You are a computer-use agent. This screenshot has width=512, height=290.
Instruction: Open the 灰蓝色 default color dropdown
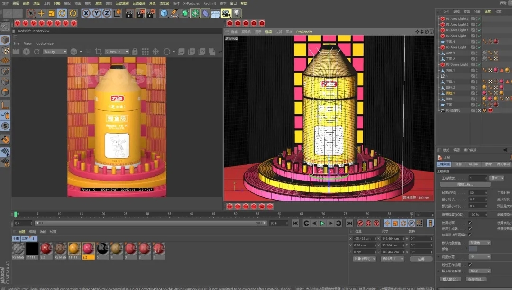(x=480, y=243)
